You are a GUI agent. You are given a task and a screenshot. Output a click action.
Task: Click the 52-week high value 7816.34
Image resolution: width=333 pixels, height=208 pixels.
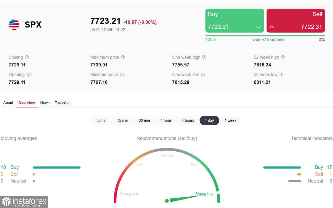(263, 65)
